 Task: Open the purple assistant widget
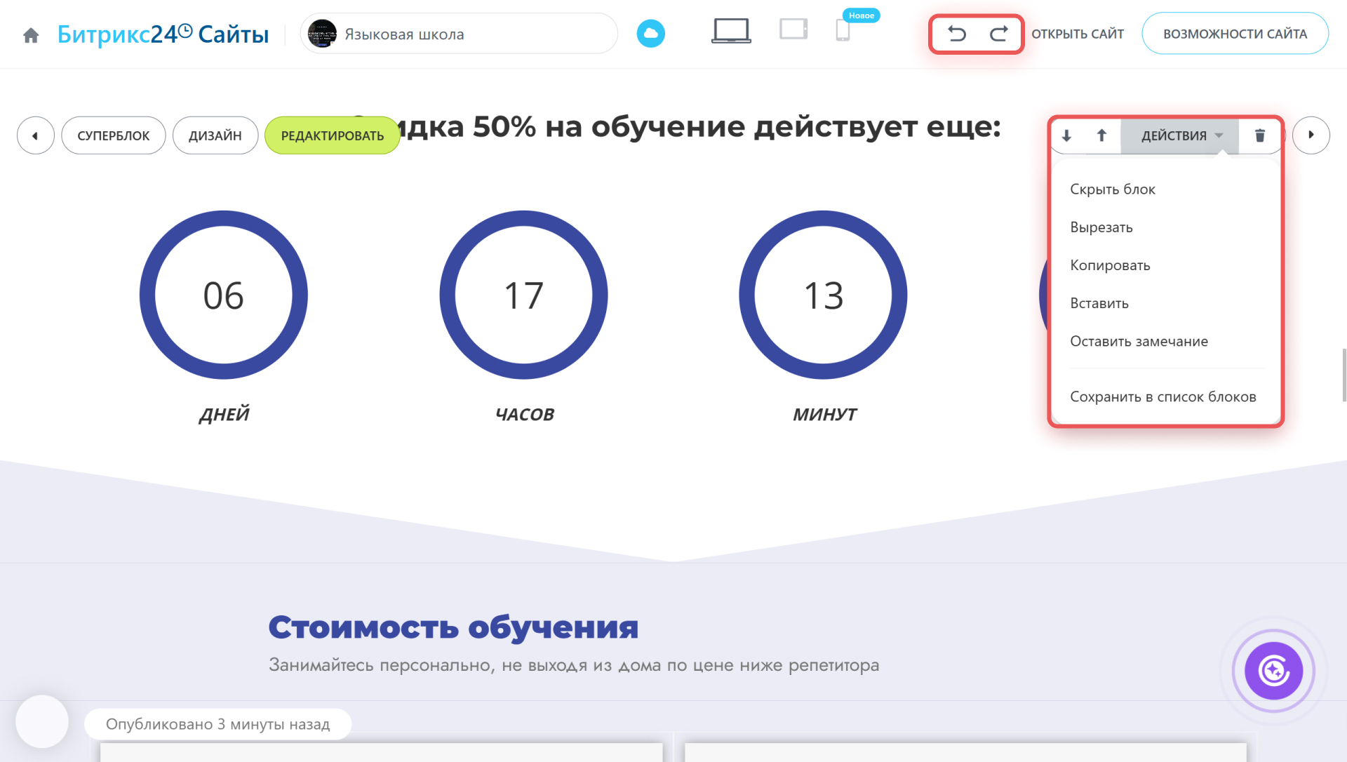point(1273,671)
